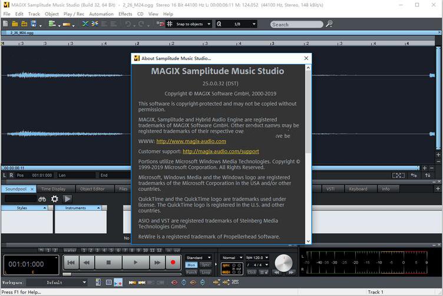Collapse the Instruments column header arrow
This screenshot has width=443, height=296.
point(98,208)
